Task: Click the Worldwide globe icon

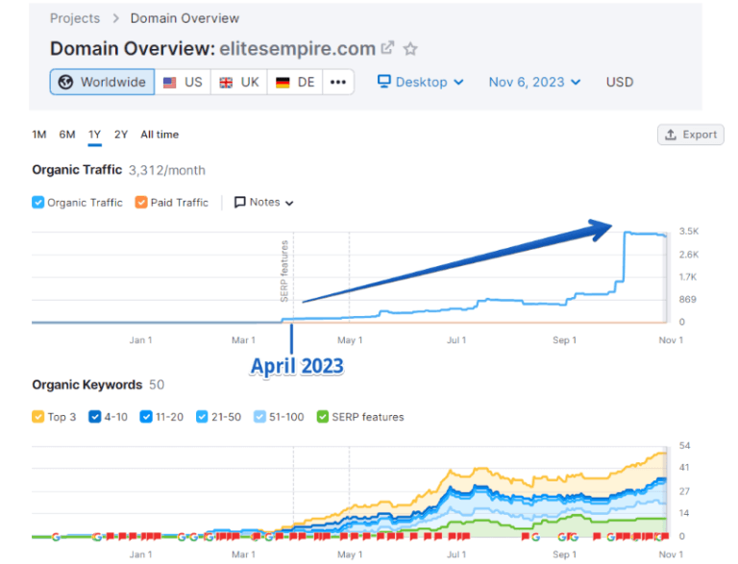Action: coord(65,82)
